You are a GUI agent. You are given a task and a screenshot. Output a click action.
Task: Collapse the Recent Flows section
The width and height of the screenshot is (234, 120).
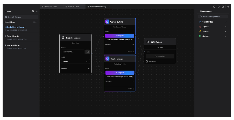[x=36, y=22]
